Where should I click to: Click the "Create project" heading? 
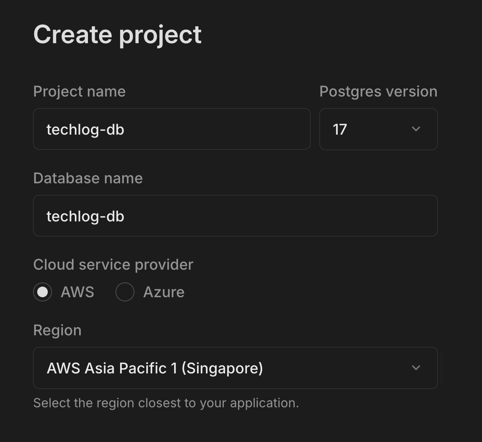118,34
